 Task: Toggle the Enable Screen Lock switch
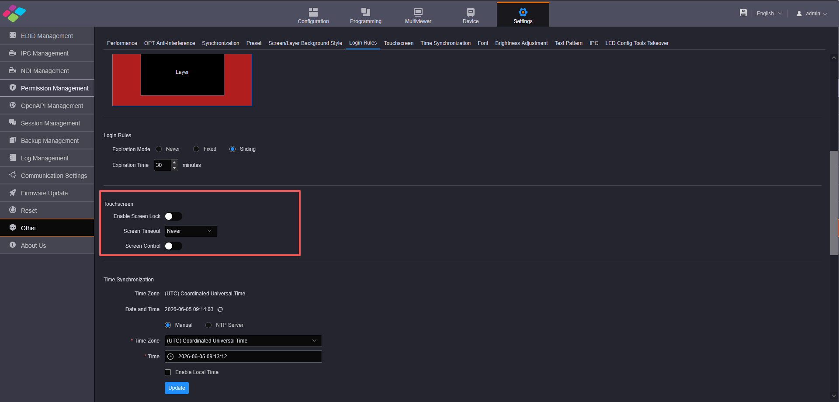coord(173,216)
